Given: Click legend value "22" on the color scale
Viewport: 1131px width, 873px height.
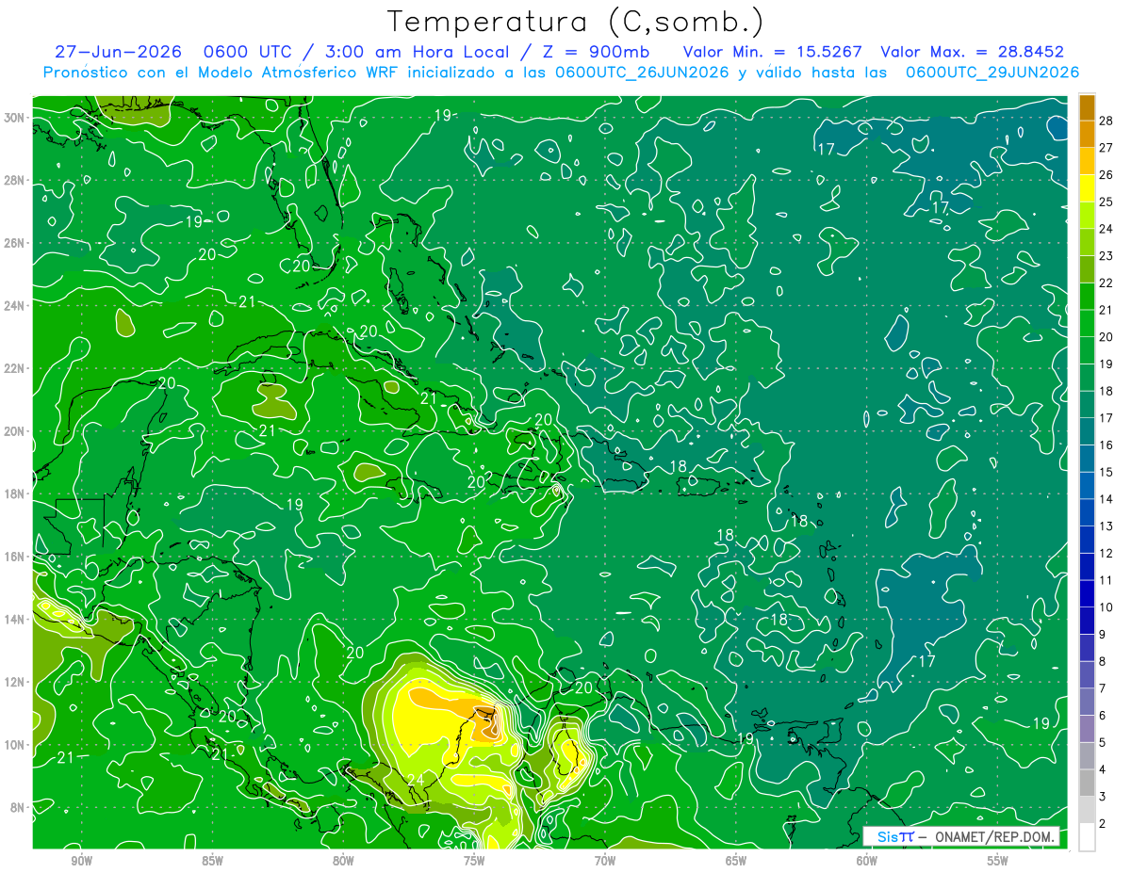Looking at the screenshot, I should tap(1106, 283).
